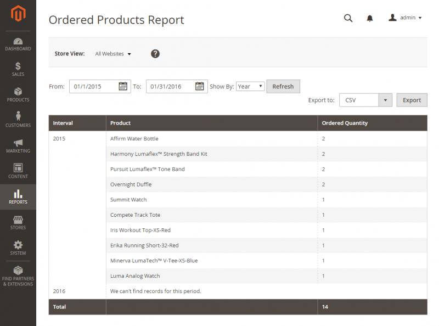439x326 pixels.
Task: Open the Sales sidebar menu
Action: tap(18, 69)
